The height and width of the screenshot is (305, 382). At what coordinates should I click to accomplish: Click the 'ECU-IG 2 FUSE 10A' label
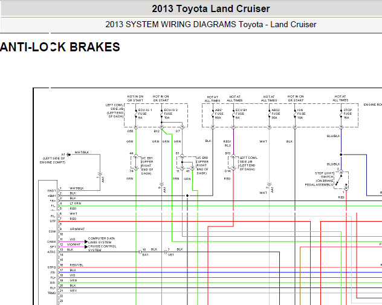171,114
